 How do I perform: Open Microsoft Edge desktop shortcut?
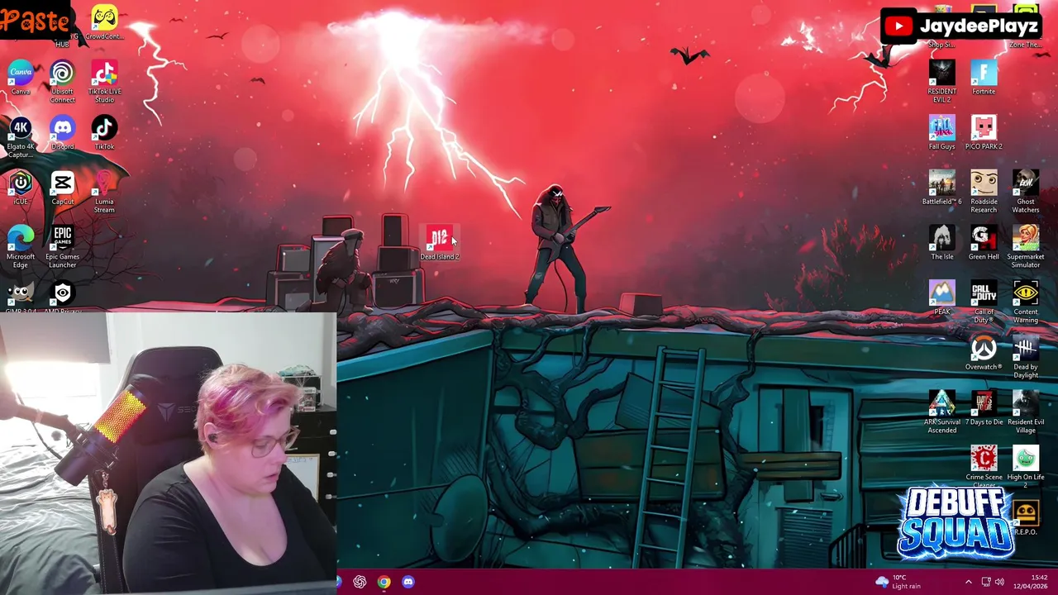pos(21,246)
